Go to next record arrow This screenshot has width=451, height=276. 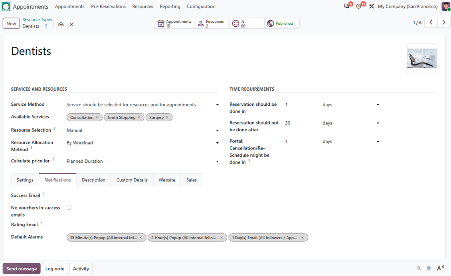pos(444,22)
